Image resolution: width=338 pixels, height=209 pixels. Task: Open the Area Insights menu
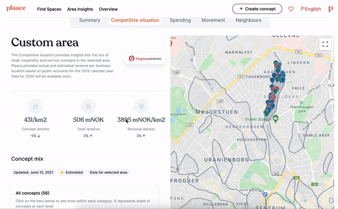click(80, 9)
